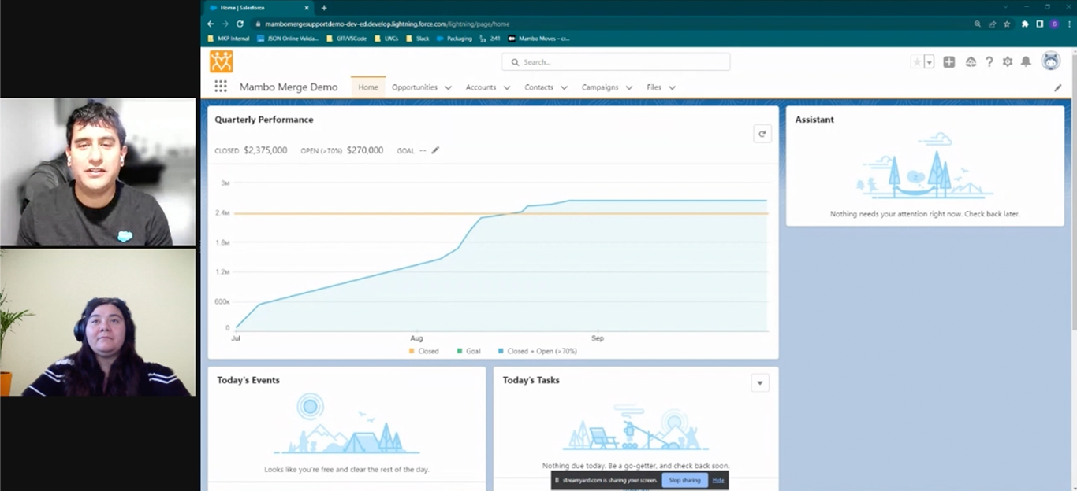Expand the Accounts tab chevron
The height and width of the screenshot is (491, 1077).
507,88
